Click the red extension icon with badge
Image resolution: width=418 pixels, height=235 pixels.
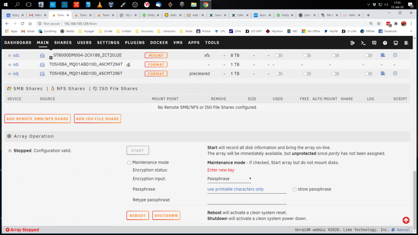coord(388,24)
